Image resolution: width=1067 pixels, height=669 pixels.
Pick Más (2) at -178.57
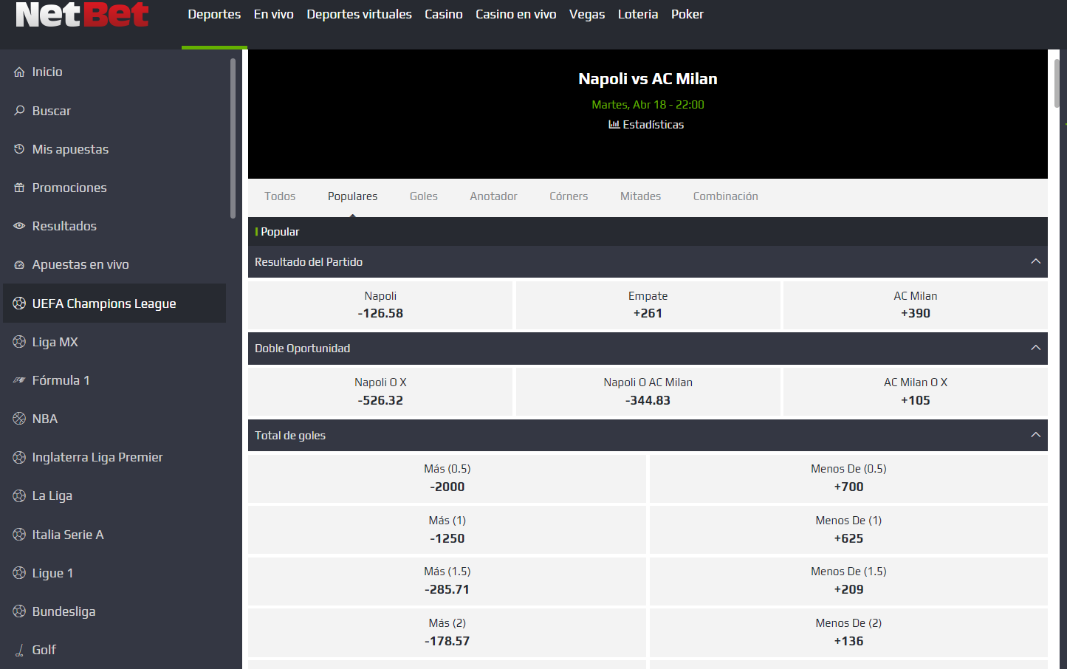click(x=447, y=633)
